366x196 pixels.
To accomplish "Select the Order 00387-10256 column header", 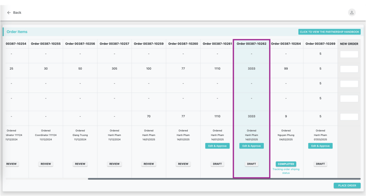I will click(80, 44).
